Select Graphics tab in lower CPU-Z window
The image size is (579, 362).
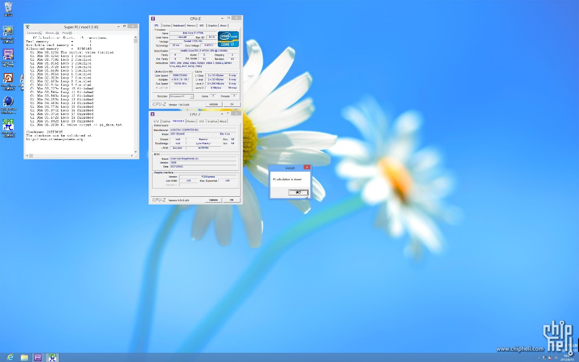click(x=212, y=121)
